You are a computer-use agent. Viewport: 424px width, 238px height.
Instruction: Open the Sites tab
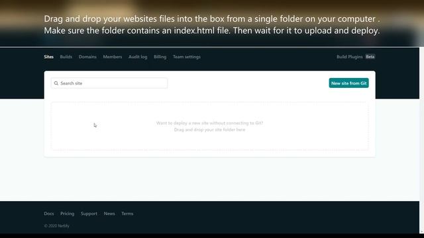tap(48, 57)
